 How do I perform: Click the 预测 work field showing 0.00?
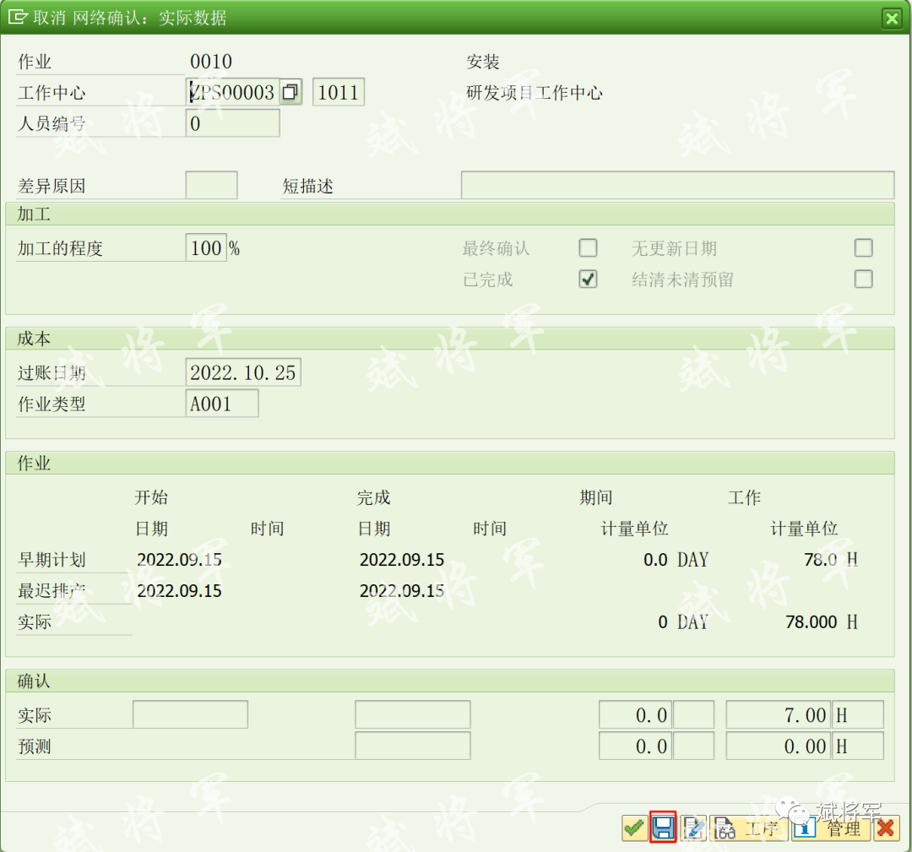click(779, 746)
